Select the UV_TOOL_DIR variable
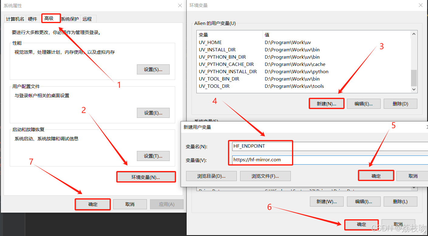This screenshot has height=236, width=428. click(214, 86)
